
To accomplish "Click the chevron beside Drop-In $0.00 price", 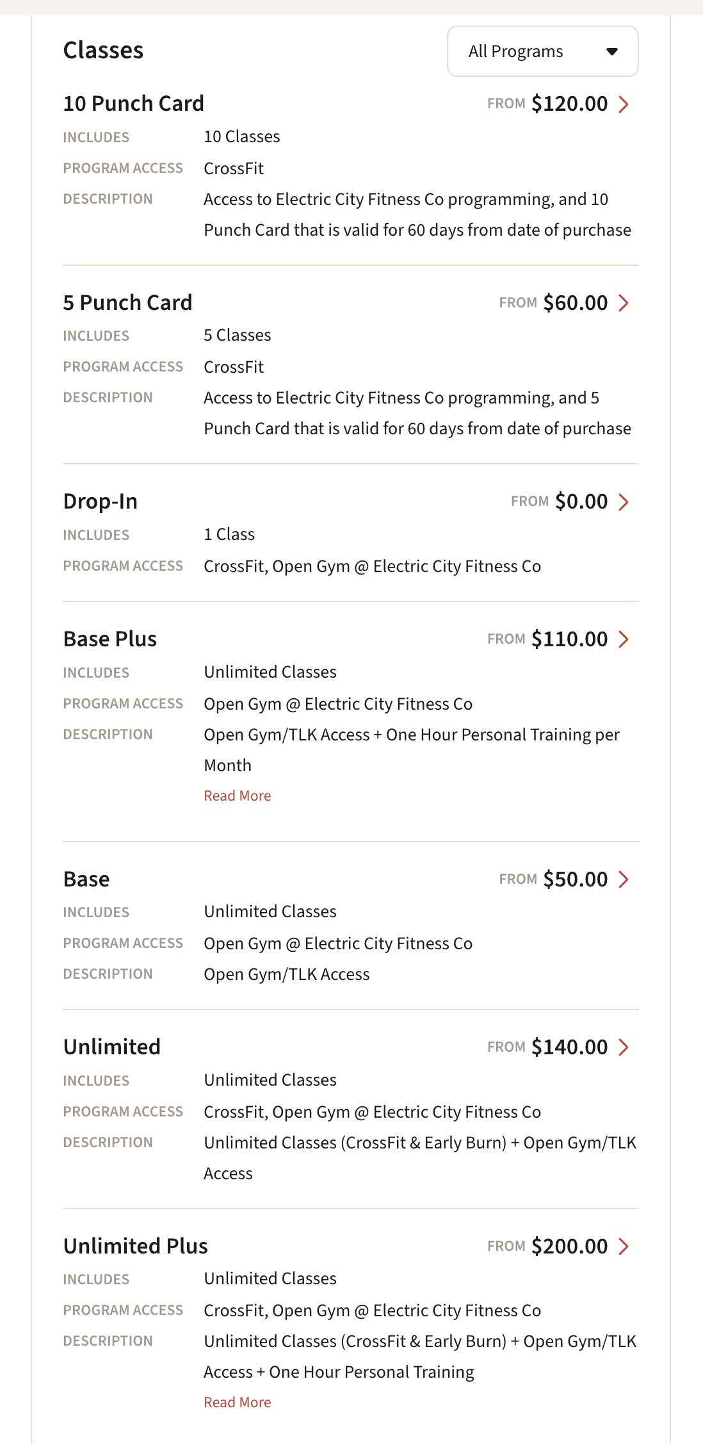I will [x=624, y=502].
